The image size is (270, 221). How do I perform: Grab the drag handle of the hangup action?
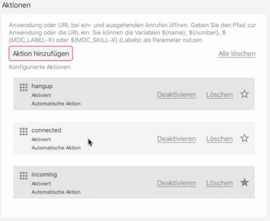(x=24, y=87)
